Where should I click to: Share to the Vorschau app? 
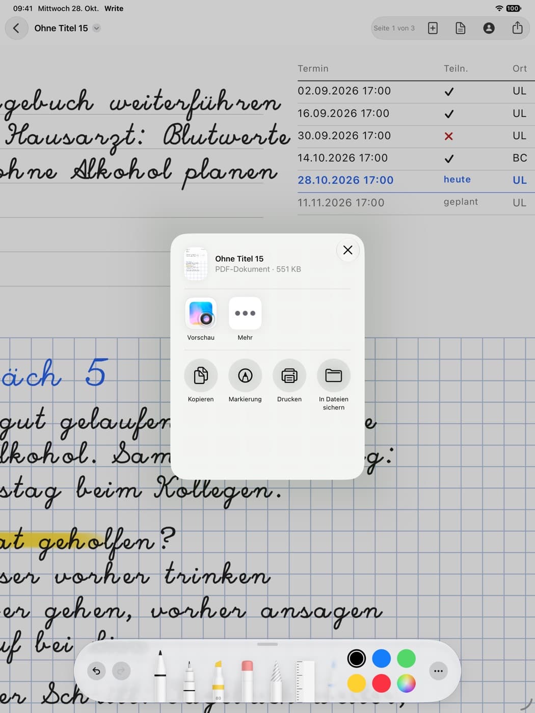201,319
